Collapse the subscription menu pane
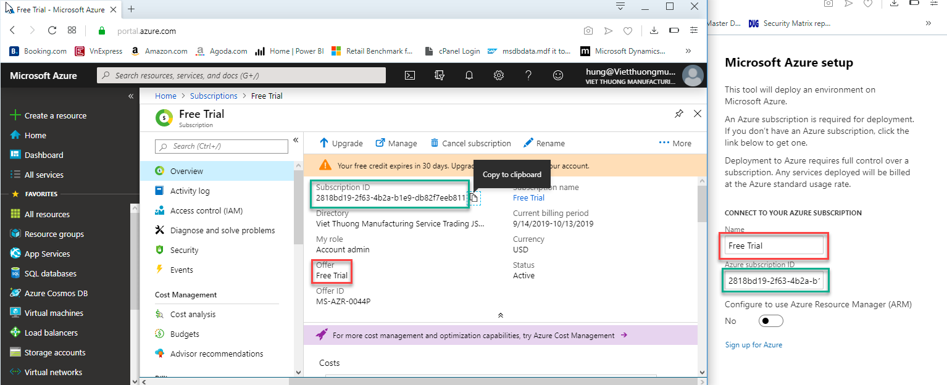Screen dimensions: 947x385 click(296, 140)
